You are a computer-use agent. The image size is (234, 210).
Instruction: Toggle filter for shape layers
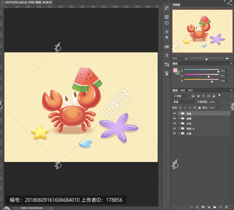pos(209,96)
